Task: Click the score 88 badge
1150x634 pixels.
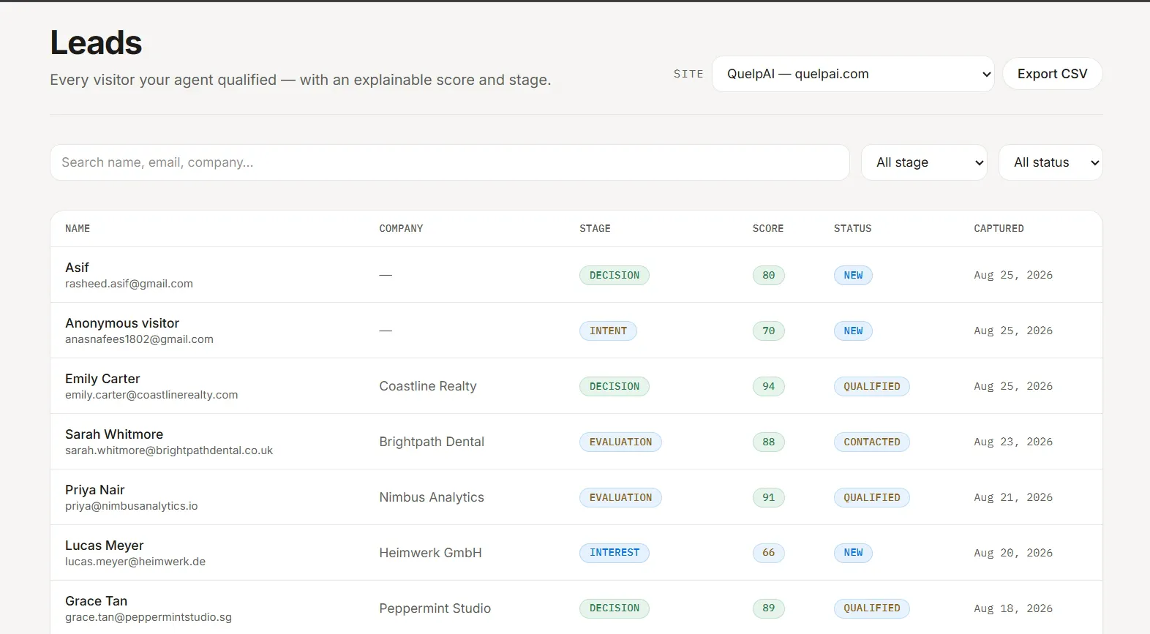Action: coord(769,442)
